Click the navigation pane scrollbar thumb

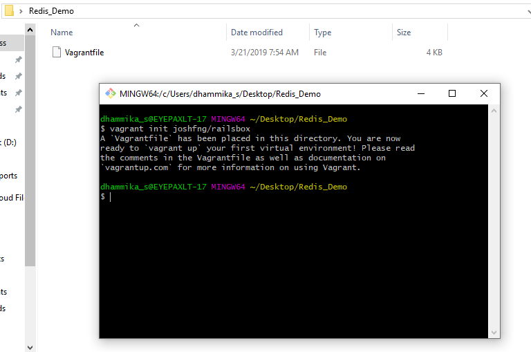coord(30,151)
